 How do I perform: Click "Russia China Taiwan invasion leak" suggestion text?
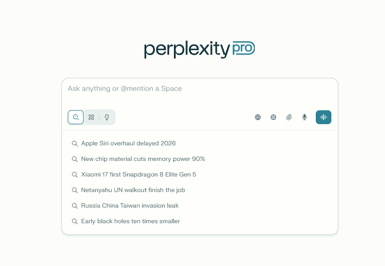pos(130,205)
